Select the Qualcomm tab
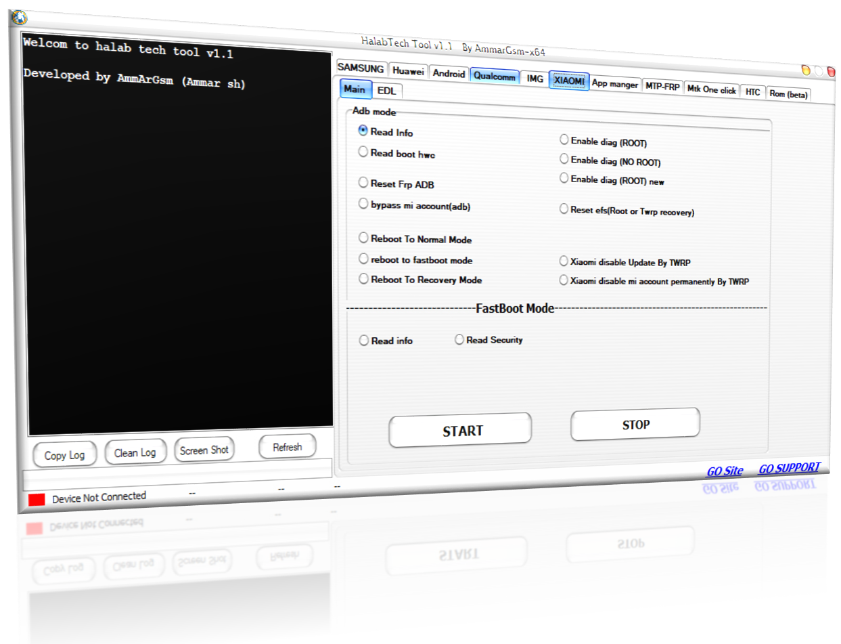This screenshot has width=841, height=644. tap(495, 76)
